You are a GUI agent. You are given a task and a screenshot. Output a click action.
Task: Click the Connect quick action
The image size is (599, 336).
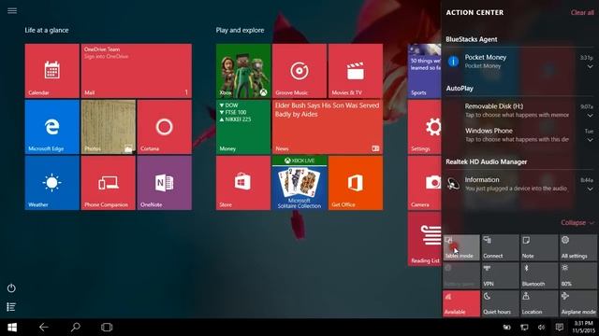tap(500, 247)
